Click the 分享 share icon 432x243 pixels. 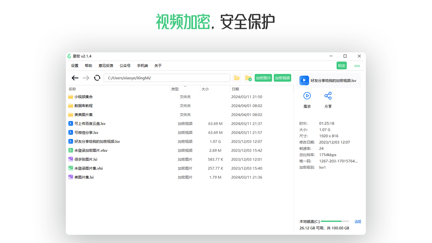[328, 96]
